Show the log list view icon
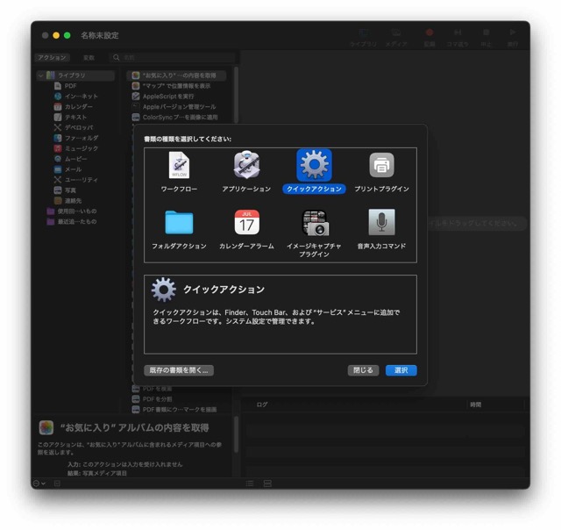This screenshot has height=530, width=561. coord(250,483)
